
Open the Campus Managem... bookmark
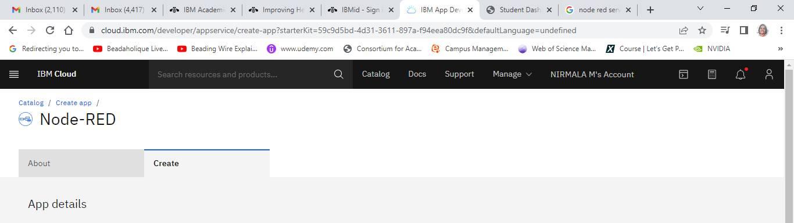click(470, 49)
